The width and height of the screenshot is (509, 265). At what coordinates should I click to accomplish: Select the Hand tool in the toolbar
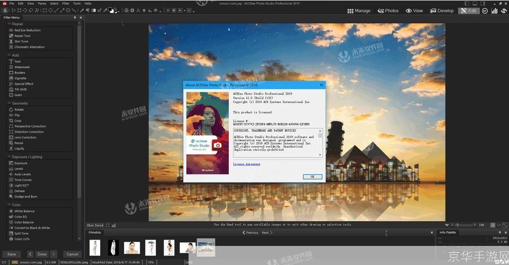(5, 11)
